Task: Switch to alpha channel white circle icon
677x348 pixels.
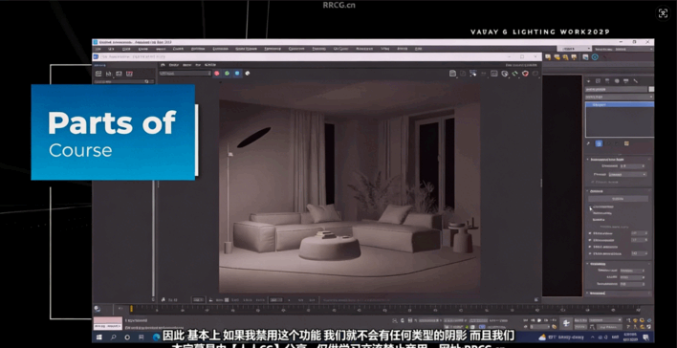Action: point(248,74)
